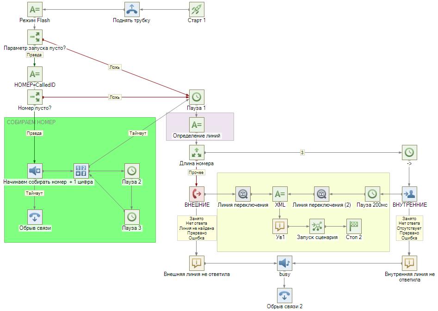Click the Пауза 1 clock node
438x311 pixels.
(197, 97)
